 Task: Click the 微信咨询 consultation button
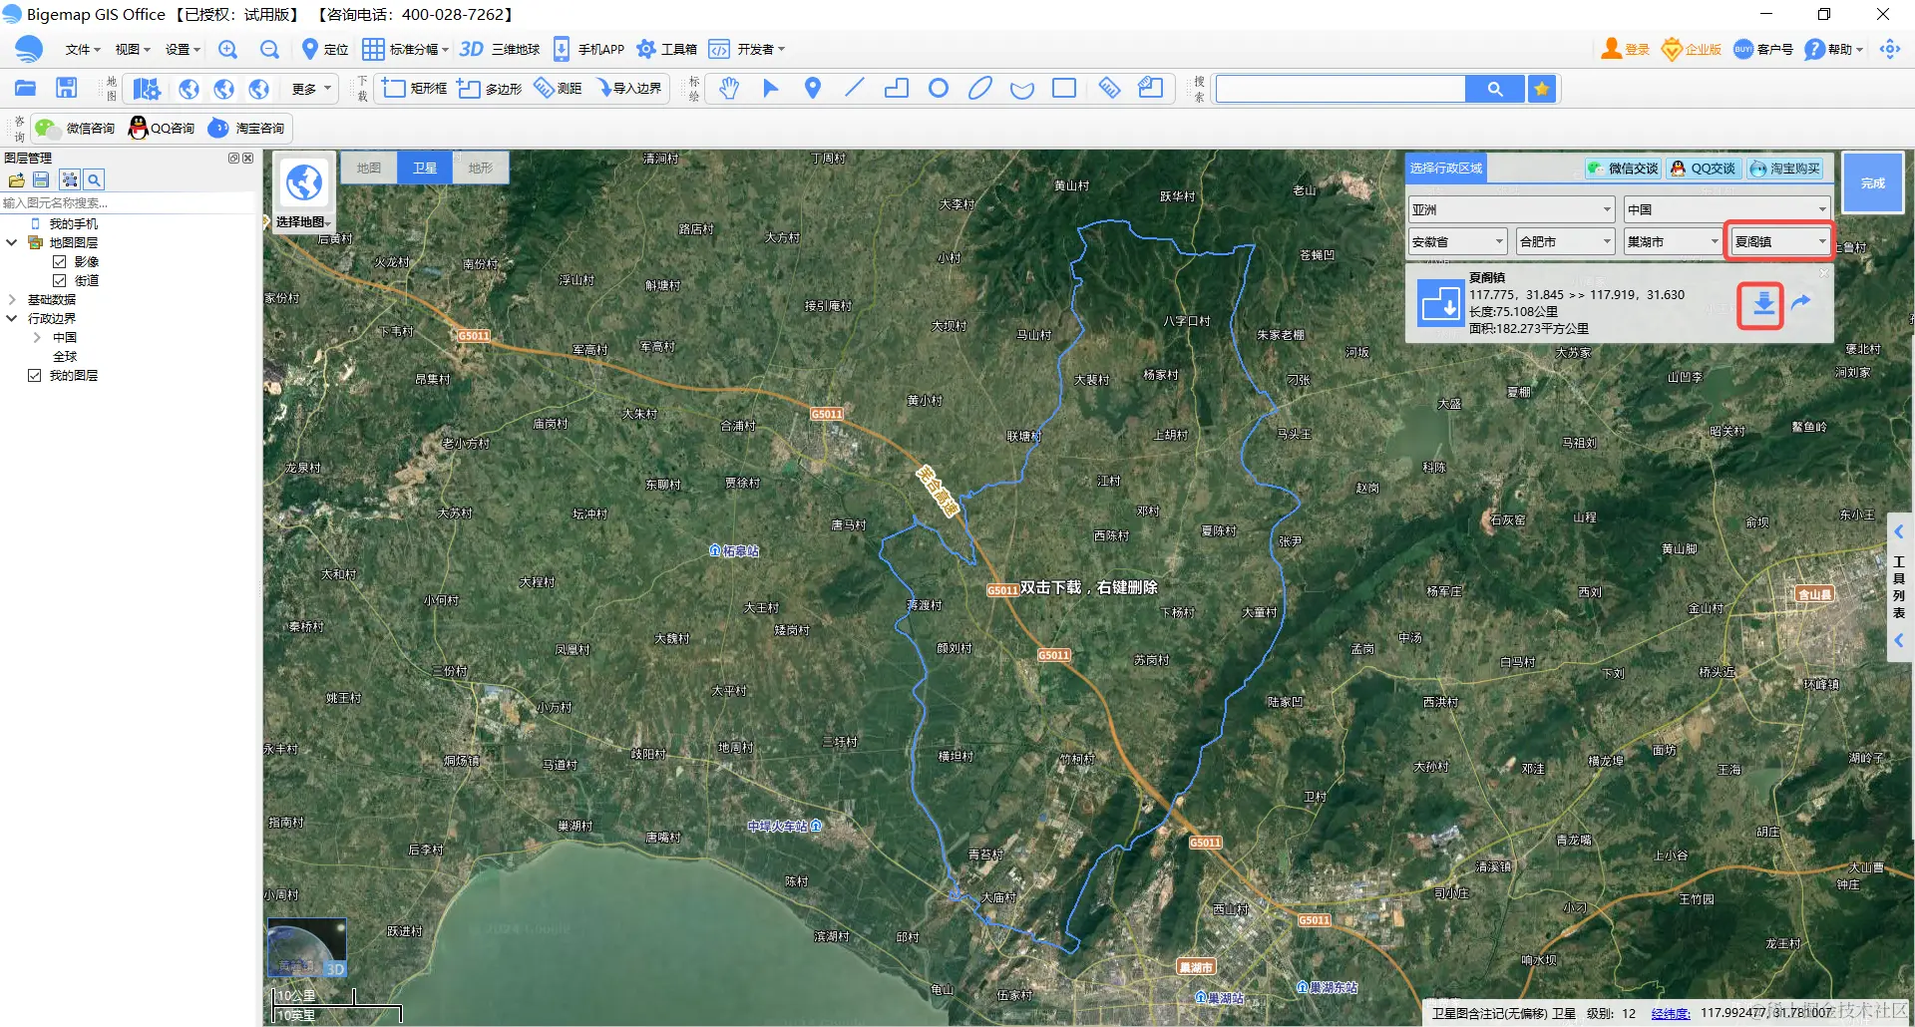click(76, 129)
